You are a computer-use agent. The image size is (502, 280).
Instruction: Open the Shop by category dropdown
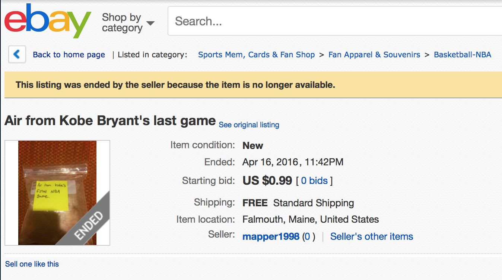tap(122, 22)
